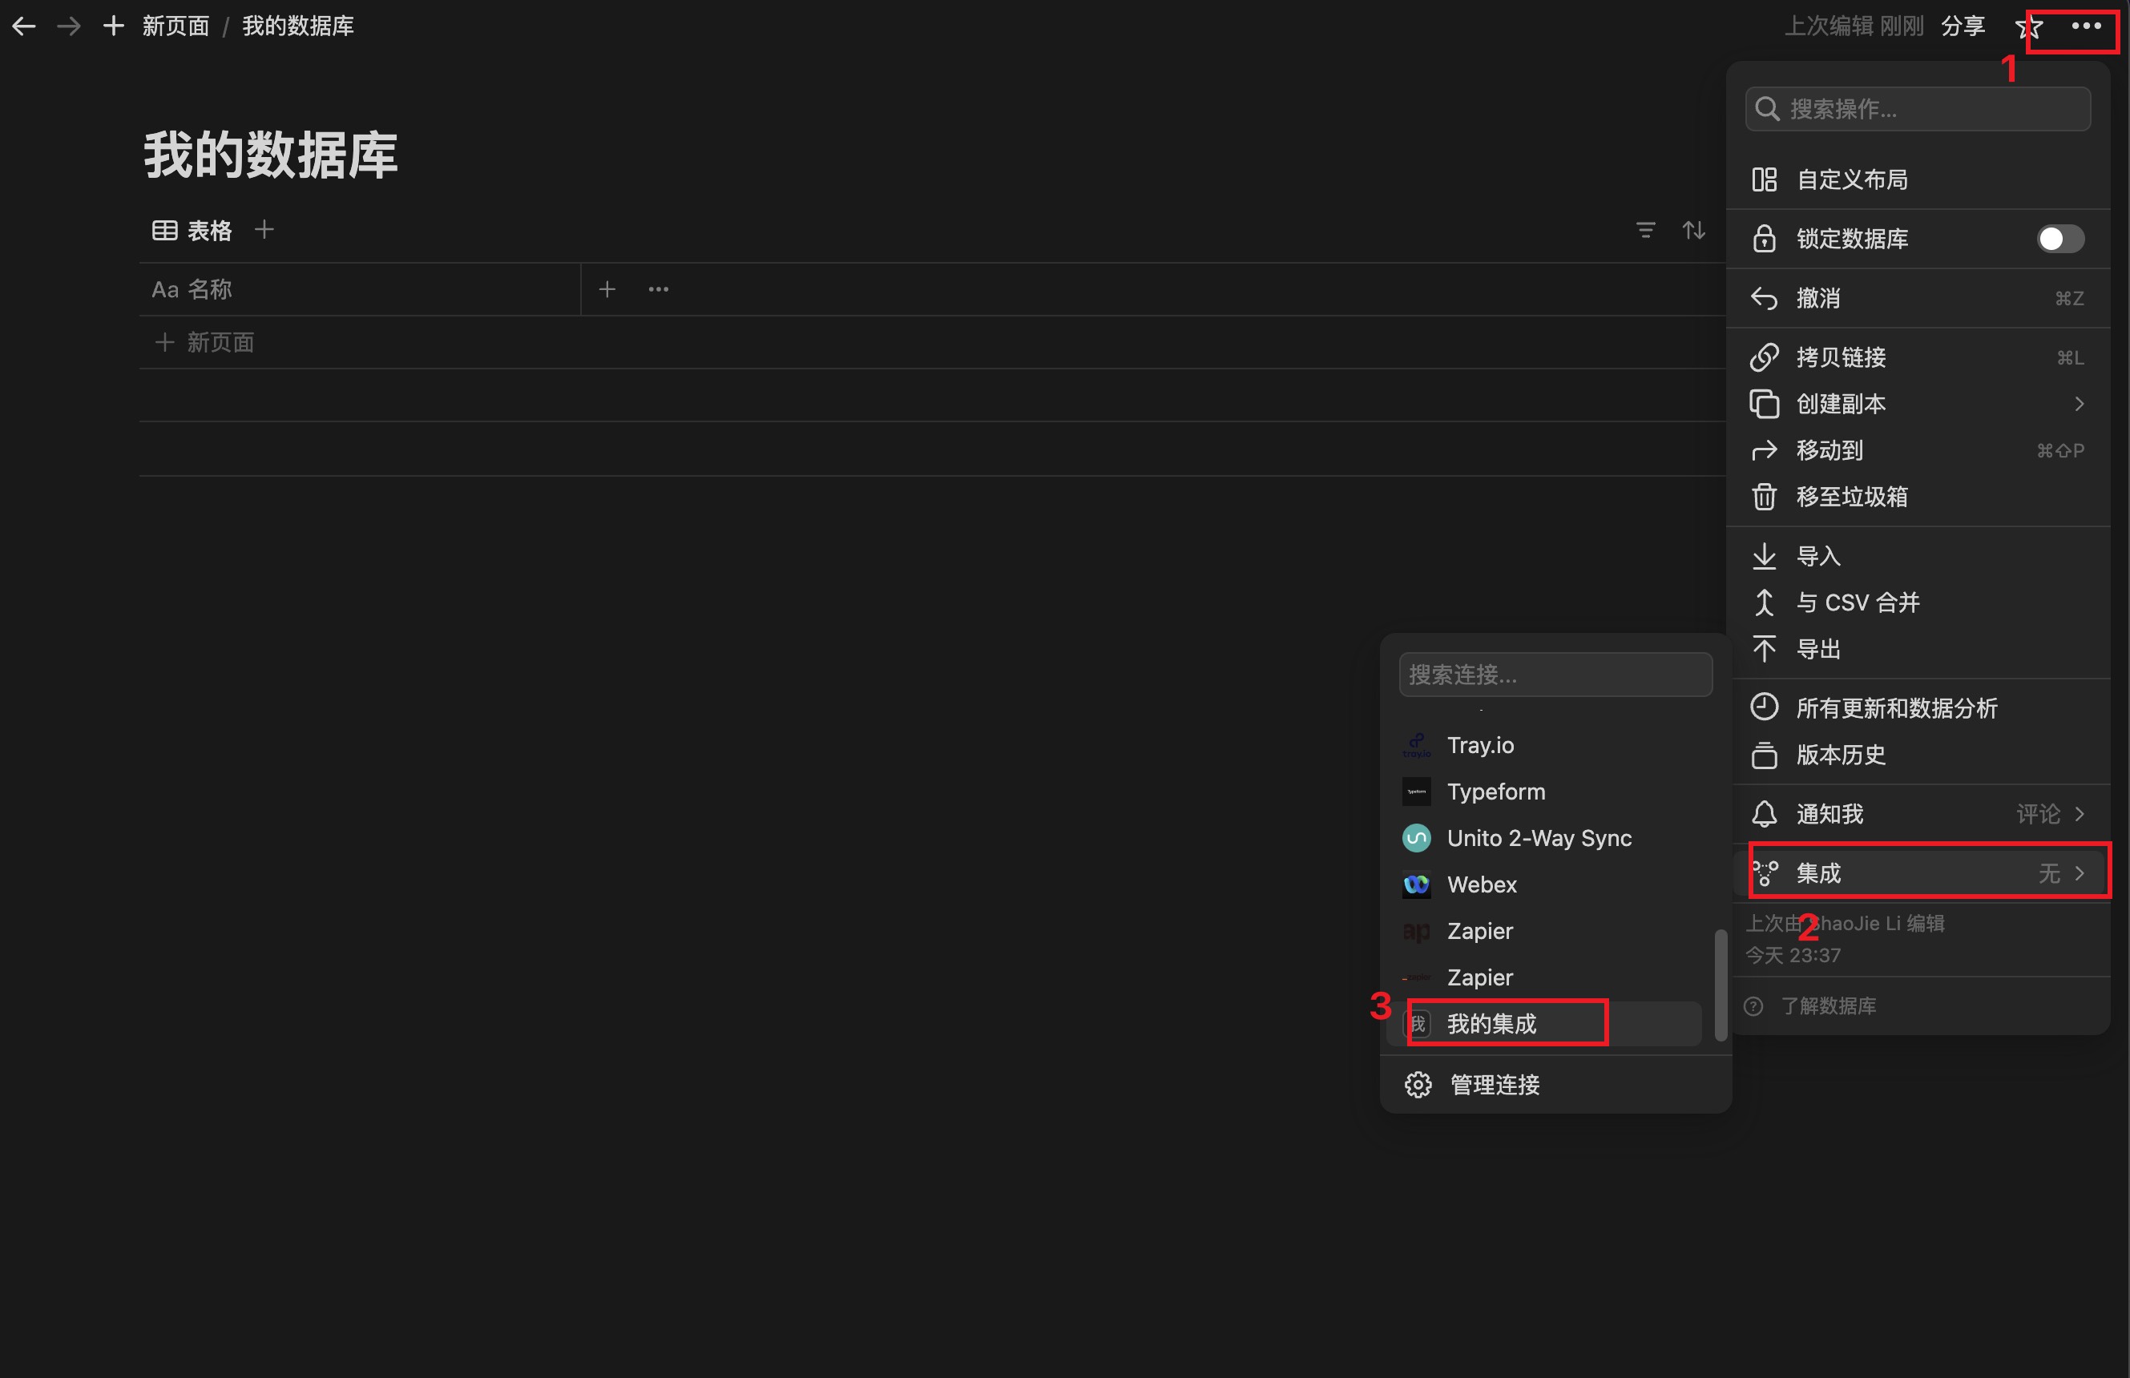Click the sort arrows icon
The height and width of the screenshot is (1378, 2130).
pos(1693,230)
